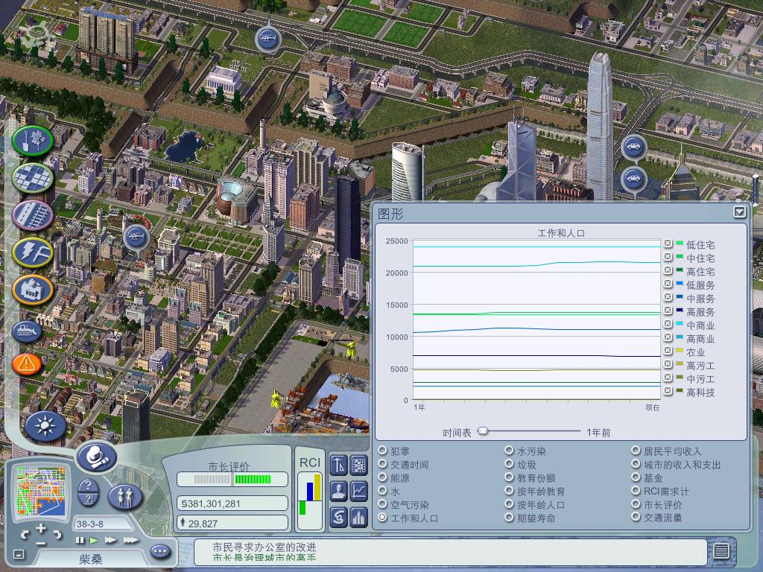Click the 市长评价 mayor rating bar
This screenshot has height=572, width=763.
[x=232, y=479]
